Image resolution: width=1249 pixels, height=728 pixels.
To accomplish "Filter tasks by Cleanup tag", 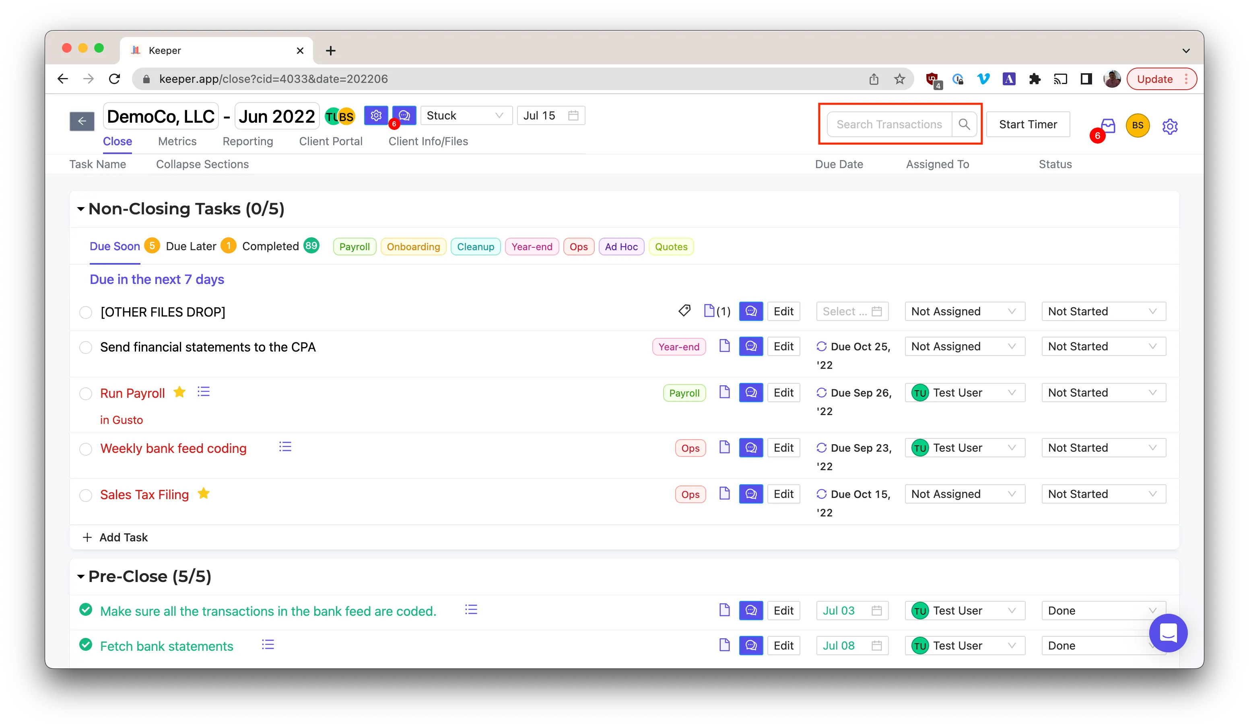I will pos(475,246).
